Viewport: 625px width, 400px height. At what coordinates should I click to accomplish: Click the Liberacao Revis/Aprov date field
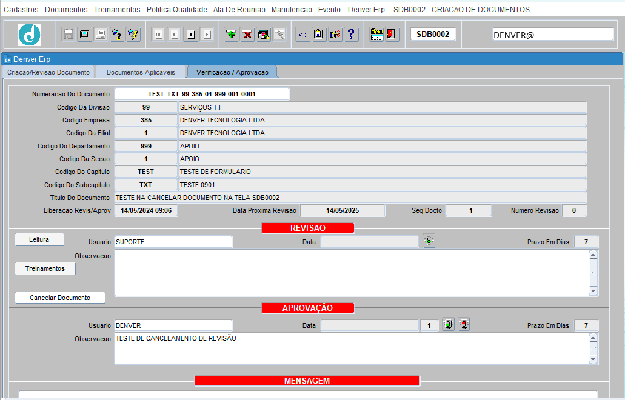click(x=146, y=210)
